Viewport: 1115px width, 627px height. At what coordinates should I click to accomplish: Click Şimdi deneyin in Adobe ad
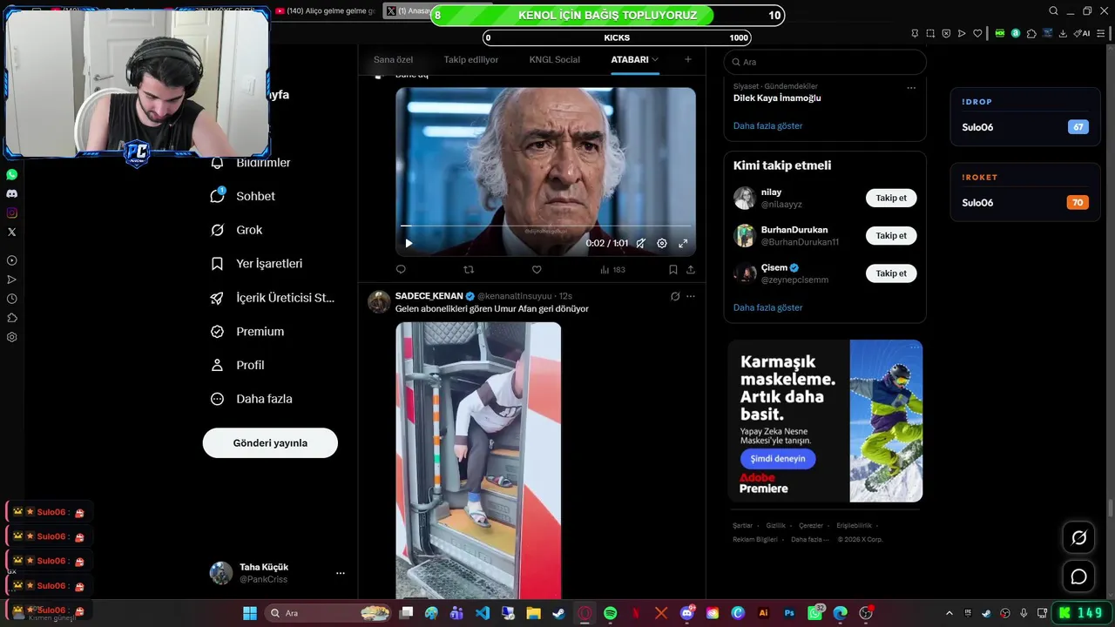tap(778, 459)
